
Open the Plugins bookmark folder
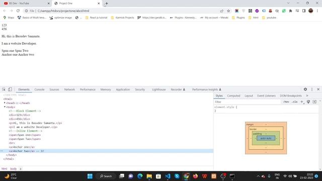[238, 18]
